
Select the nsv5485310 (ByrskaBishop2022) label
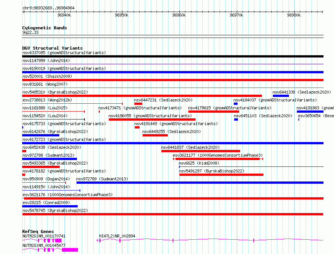point(55,92)
